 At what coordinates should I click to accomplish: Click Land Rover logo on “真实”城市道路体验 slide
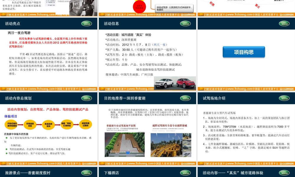[284, 173]
